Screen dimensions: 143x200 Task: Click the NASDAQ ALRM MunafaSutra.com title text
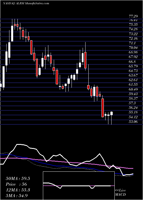pos(26,3)
